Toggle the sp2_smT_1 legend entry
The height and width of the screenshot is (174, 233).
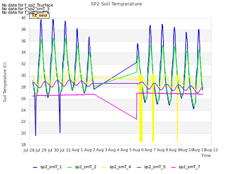47,167
